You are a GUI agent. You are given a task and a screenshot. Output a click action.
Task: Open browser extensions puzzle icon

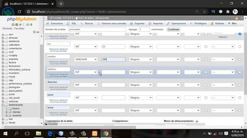click(x=228, y=11)
